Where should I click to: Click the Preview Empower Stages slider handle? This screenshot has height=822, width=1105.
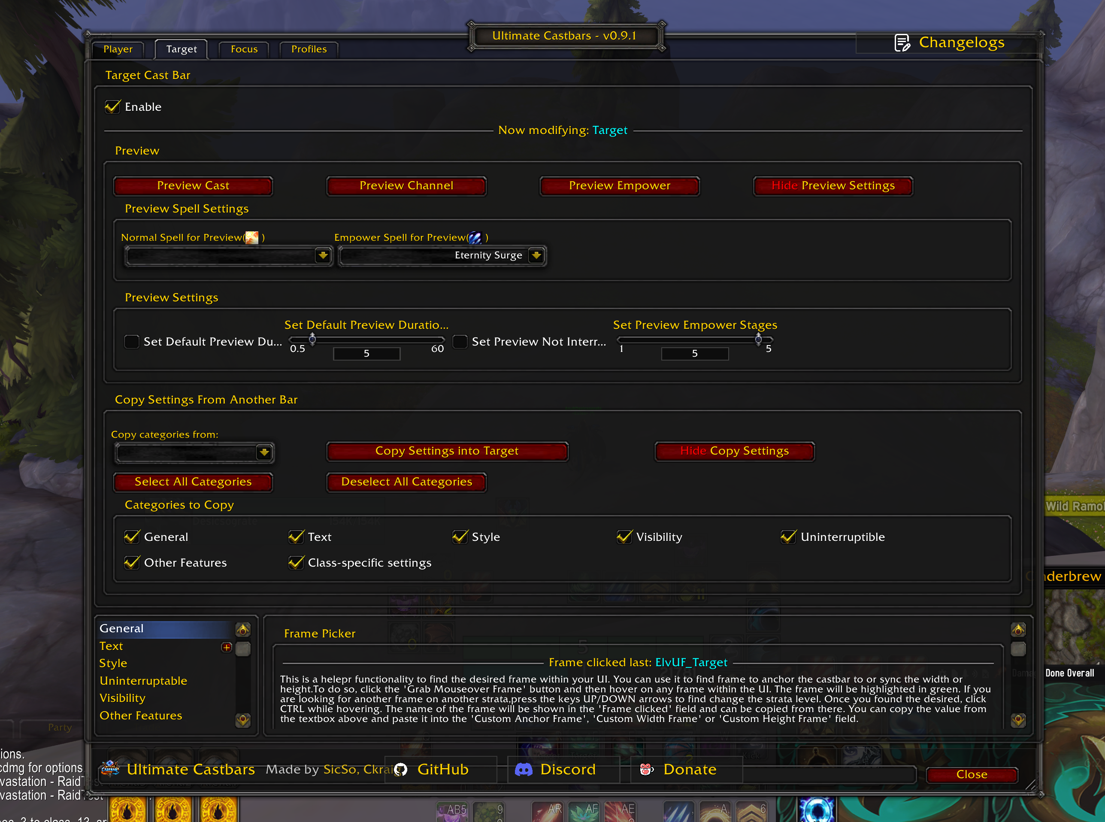pos(758,340)
